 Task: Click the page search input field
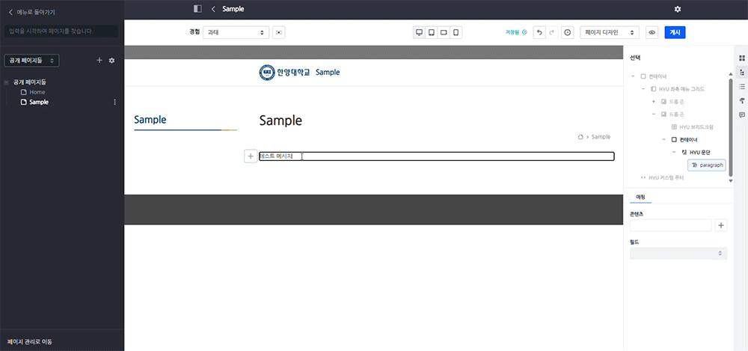point(61,31)
